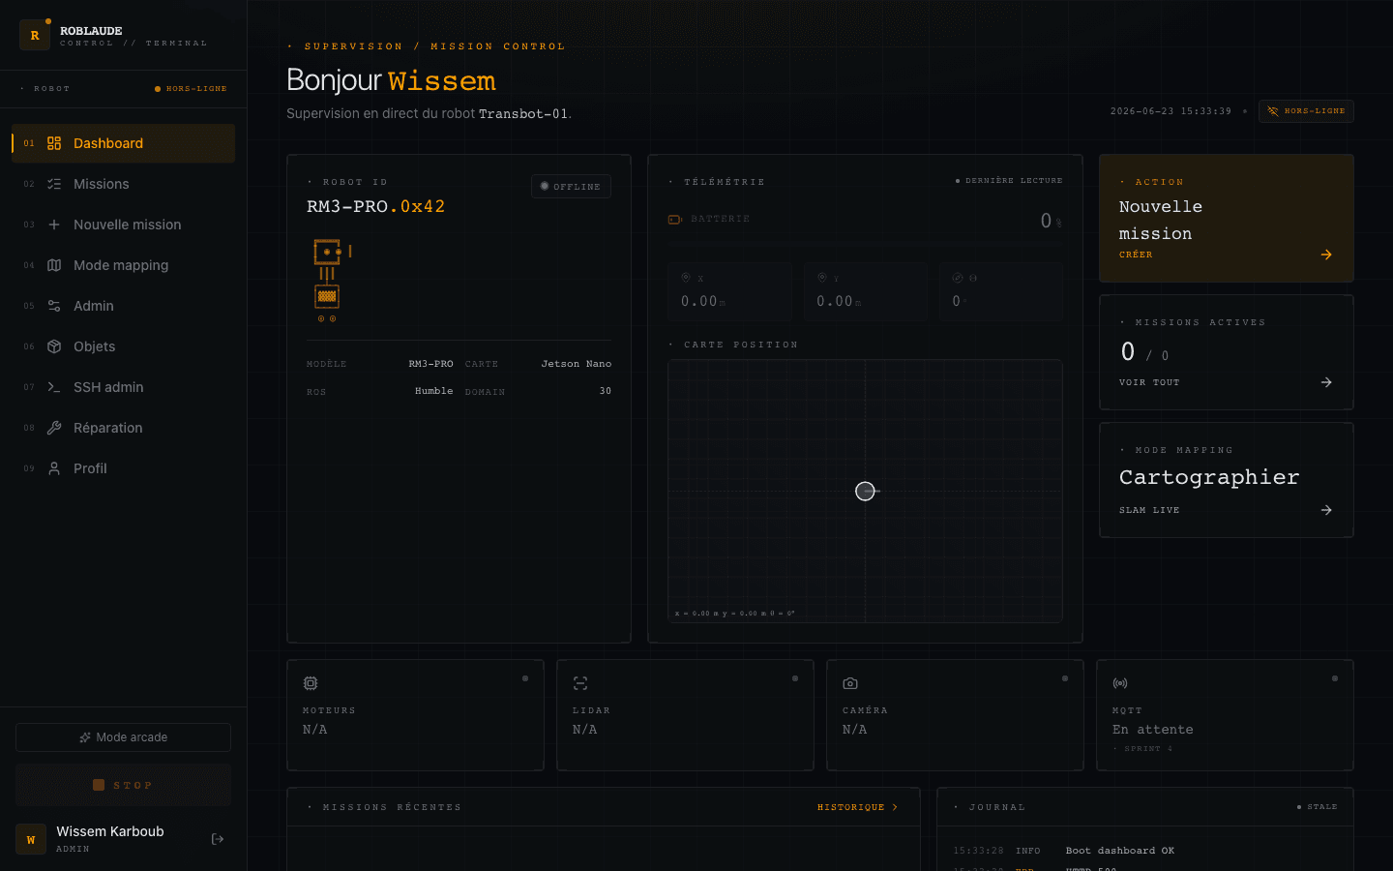Click the X position value tile
The height and width of the screenshot is (871, 1393).
point(730,291)
